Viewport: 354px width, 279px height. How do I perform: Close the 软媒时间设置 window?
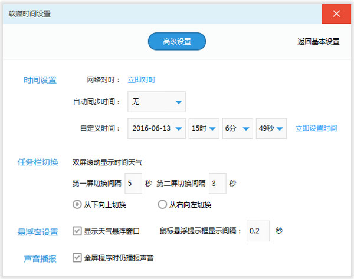(x=337, y=14)
